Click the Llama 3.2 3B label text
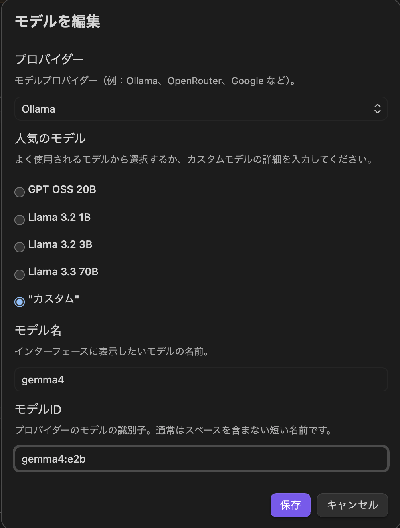 tap(60, 244)
